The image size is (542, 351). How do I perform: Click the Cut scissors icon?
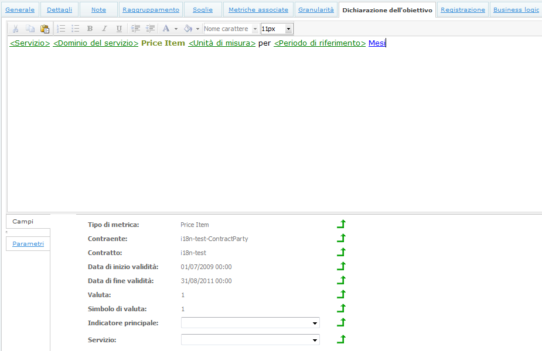pos(16,29)
